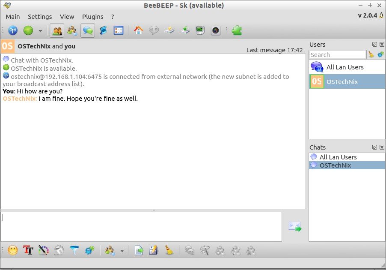Clear messages with bottom broom icon
Viewport: 386px width, 270px height.
[169, 251]
